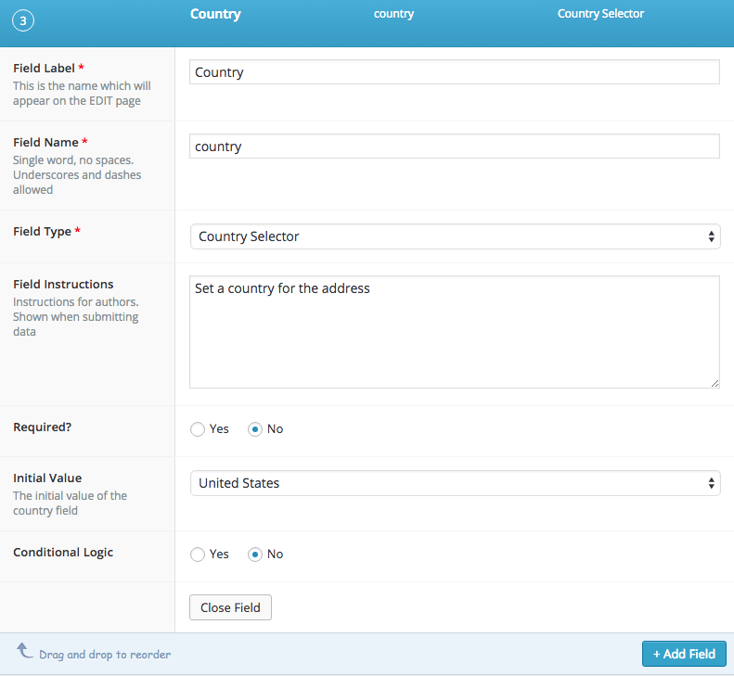The image size is (734, 676).
Task: Click the curved reorder arrow icon
Action: [x=25, y=652]
